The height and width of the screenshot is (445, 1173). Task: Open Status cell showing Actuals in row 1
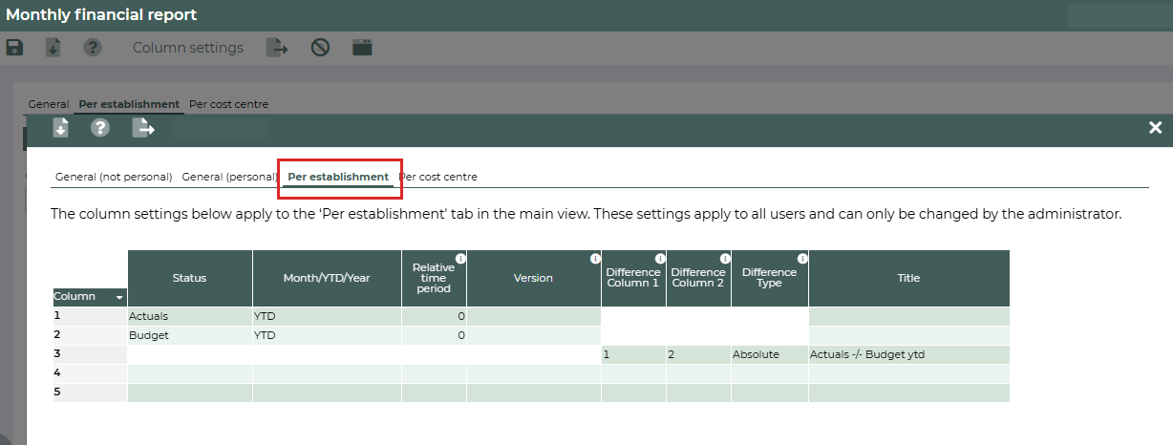coord(189,316)
